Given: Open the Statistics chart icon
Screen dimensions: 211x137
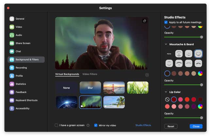Looking at the screenshot, I should pyautogui.click(x=12, y=84).
